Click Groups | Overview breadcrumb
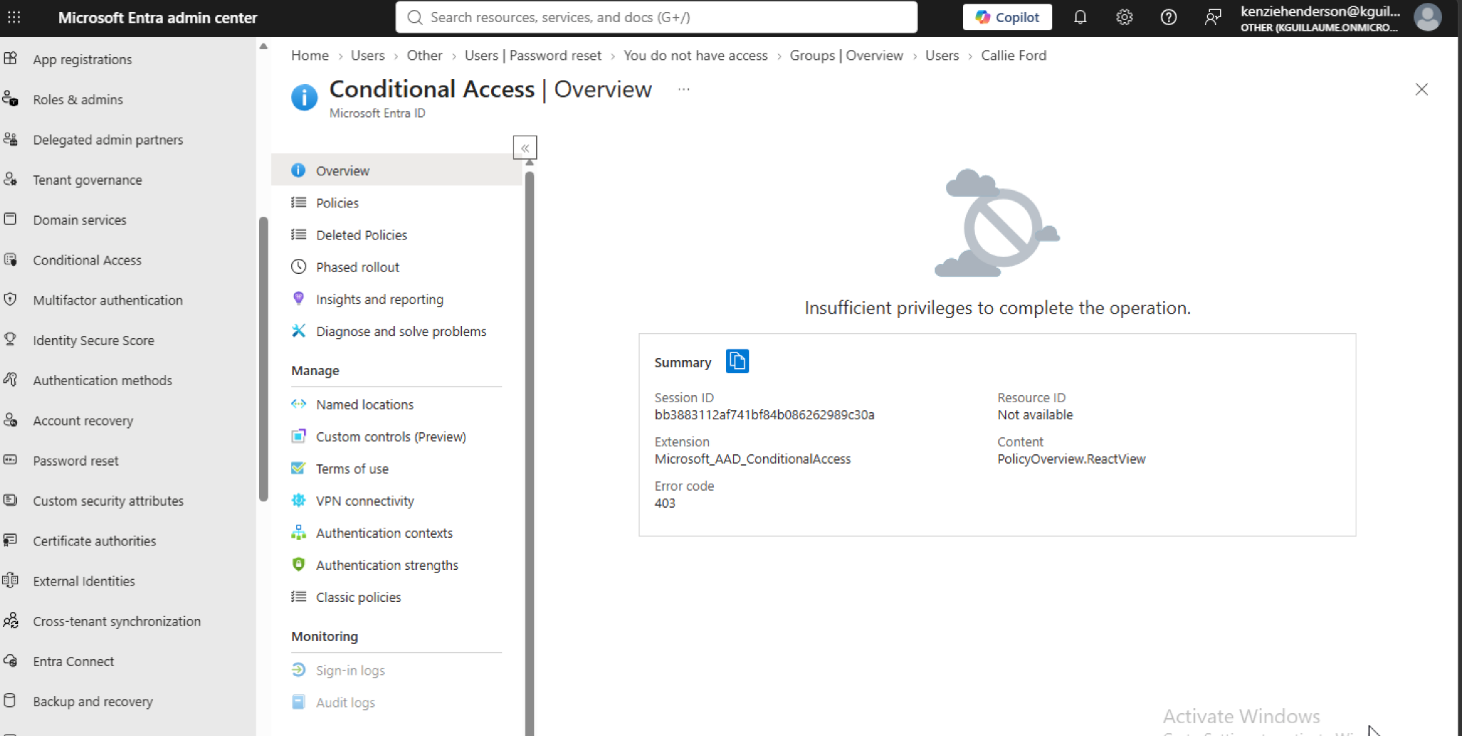Image resolution: width=1462 pixels, height=736 pixels. point(846,55)
